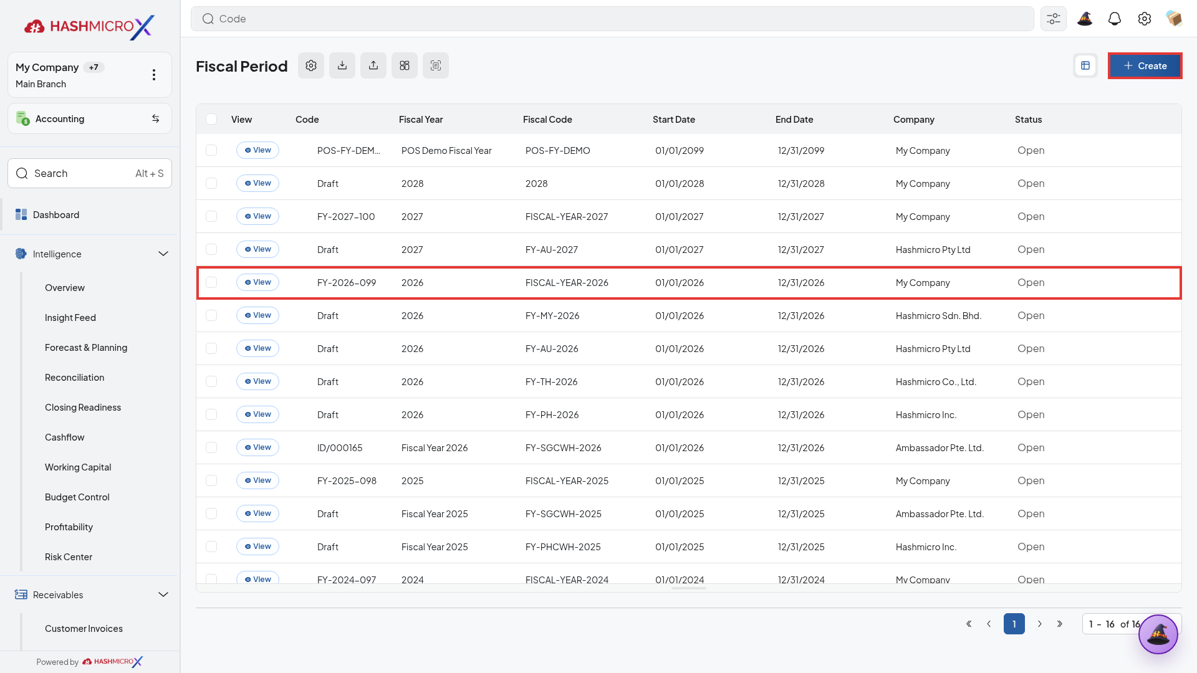Click the wizard hat icon in header
The image size is (1197, 673).
tap(1085, 19)
